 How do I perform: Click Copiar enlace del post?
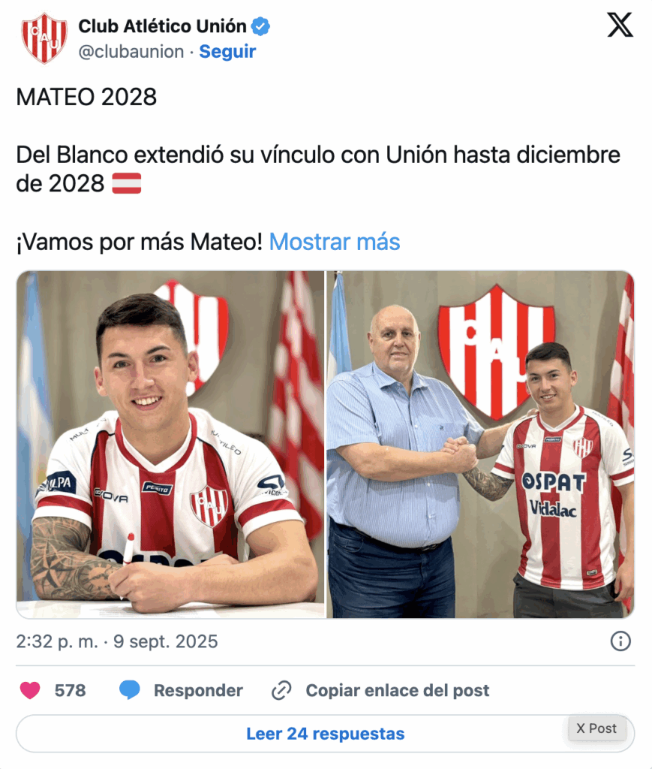tap(397, 690)
